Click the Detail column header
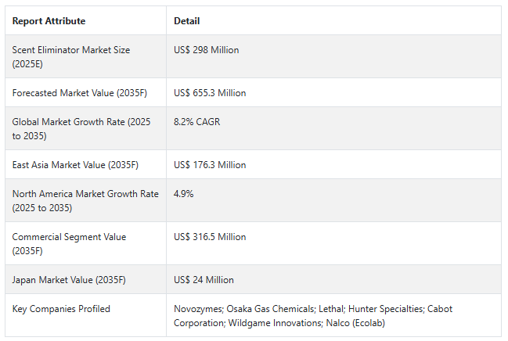The width and height of the screenshot is (508, 341). click(x=186, y=21)
